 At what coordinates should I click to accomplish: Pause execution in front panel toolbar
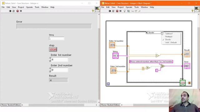tap(21, 11)
